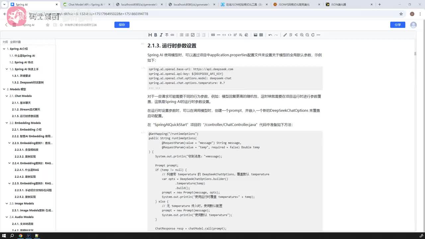The height and width of the screenshot is (239, 425).
Task: Redo the last edit
Action: (x=276, y=35)
